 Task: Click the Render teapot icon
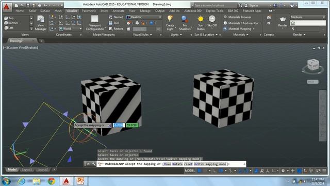pos(283,20)
